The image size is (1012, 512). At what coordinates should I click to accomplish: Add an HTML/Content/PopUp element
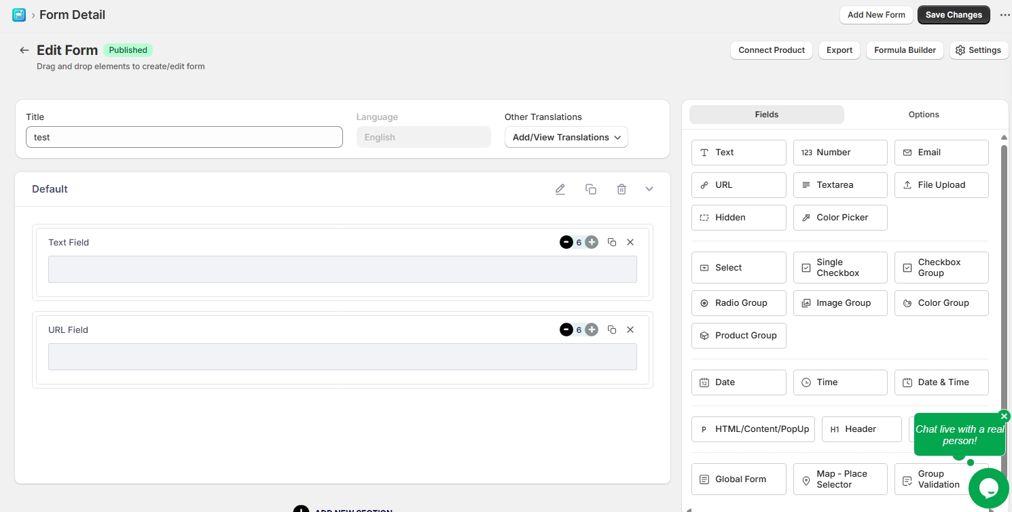pyautogui.click(x=753, y=429)
